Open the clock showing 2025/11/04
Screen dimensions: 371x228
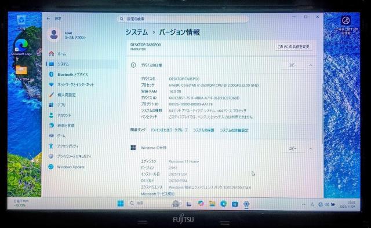pyautogui.click(x=347, y=205)
